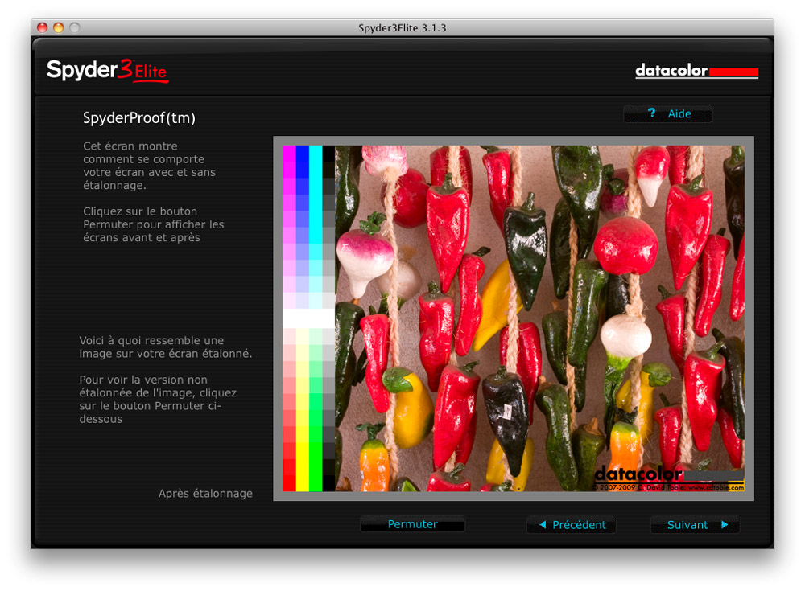Continue with the Suivant button
The width and height of the screenshot is (805, 591).
coord(696,525)
